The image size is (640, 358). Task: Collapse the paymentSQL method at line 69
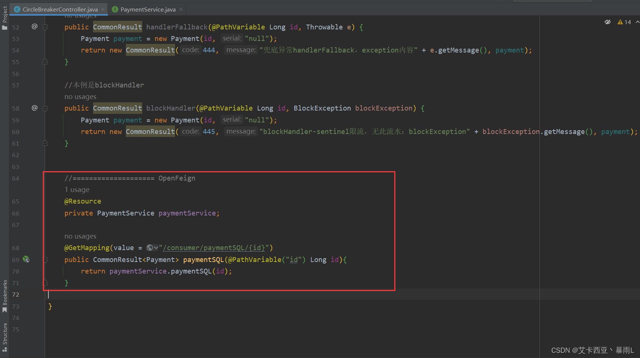[x=45, y=260]
